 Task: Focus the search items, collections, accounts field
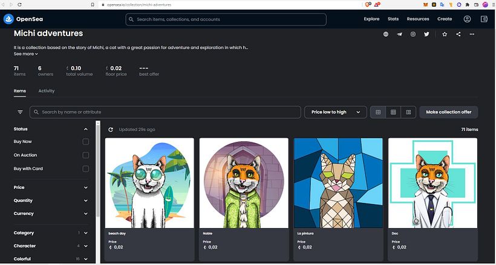coord(226,19)
